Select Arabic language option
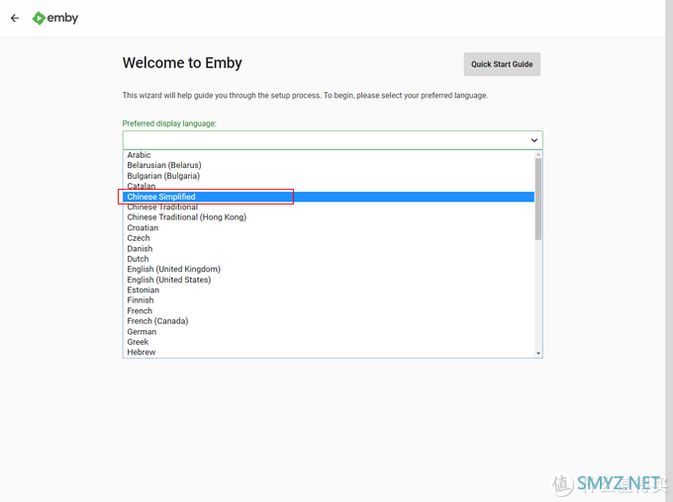The width and height of the screenshot is (673, 502). (x=329, y=155)
